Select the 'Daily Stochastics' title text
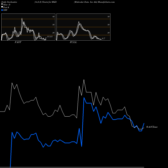Viewport: 168px width, 168px height. tap(9, 2)
